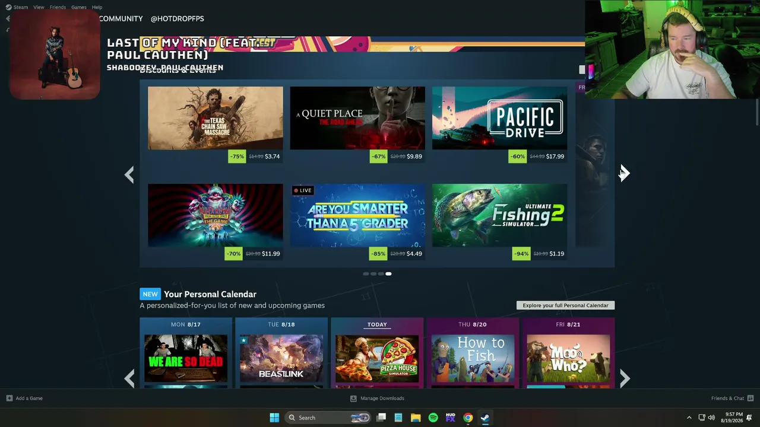Select the FRI 8/21 calendar day
This screenshot has width=760, height=427.
[568, 324]
